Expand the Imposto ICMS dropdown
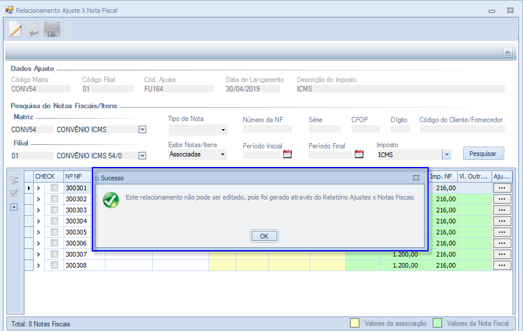This screenshot has width=523, height=331. tap(447, 155)
